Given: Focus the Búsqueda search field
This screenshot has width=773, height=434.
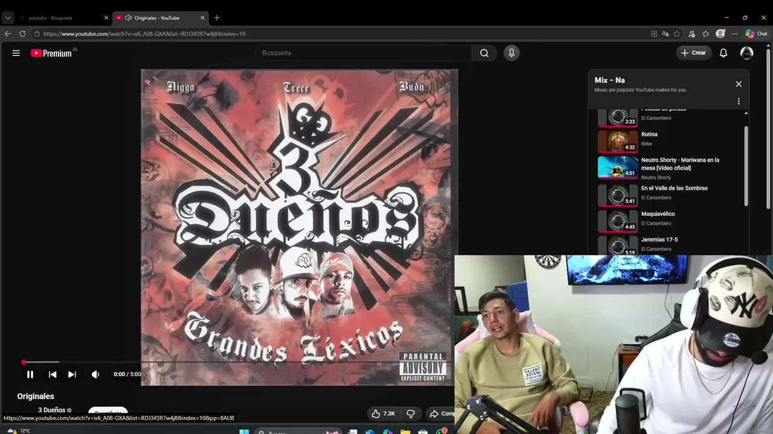Looking at the screenshot, I should [364, 53].
